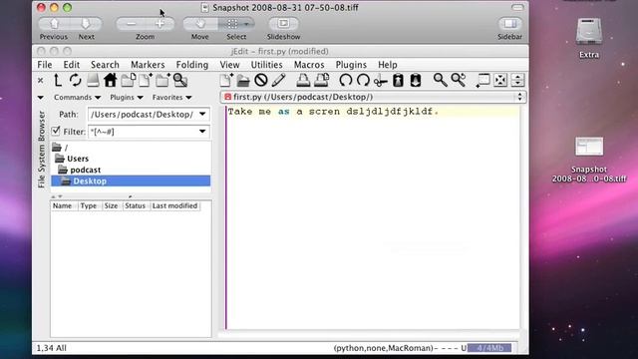Viewport: 638px width, 359px height.
Task: Open the jEdit File menu
Action: coord(44,65)
